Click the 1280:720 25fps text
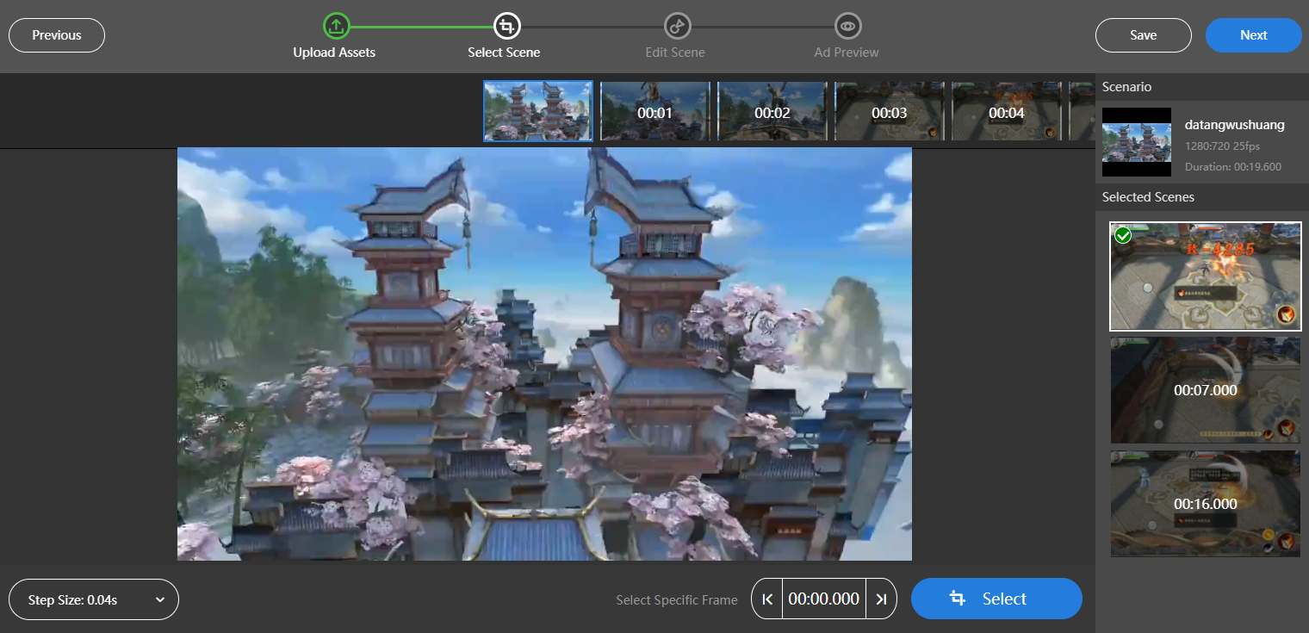 click(1222, 146)
